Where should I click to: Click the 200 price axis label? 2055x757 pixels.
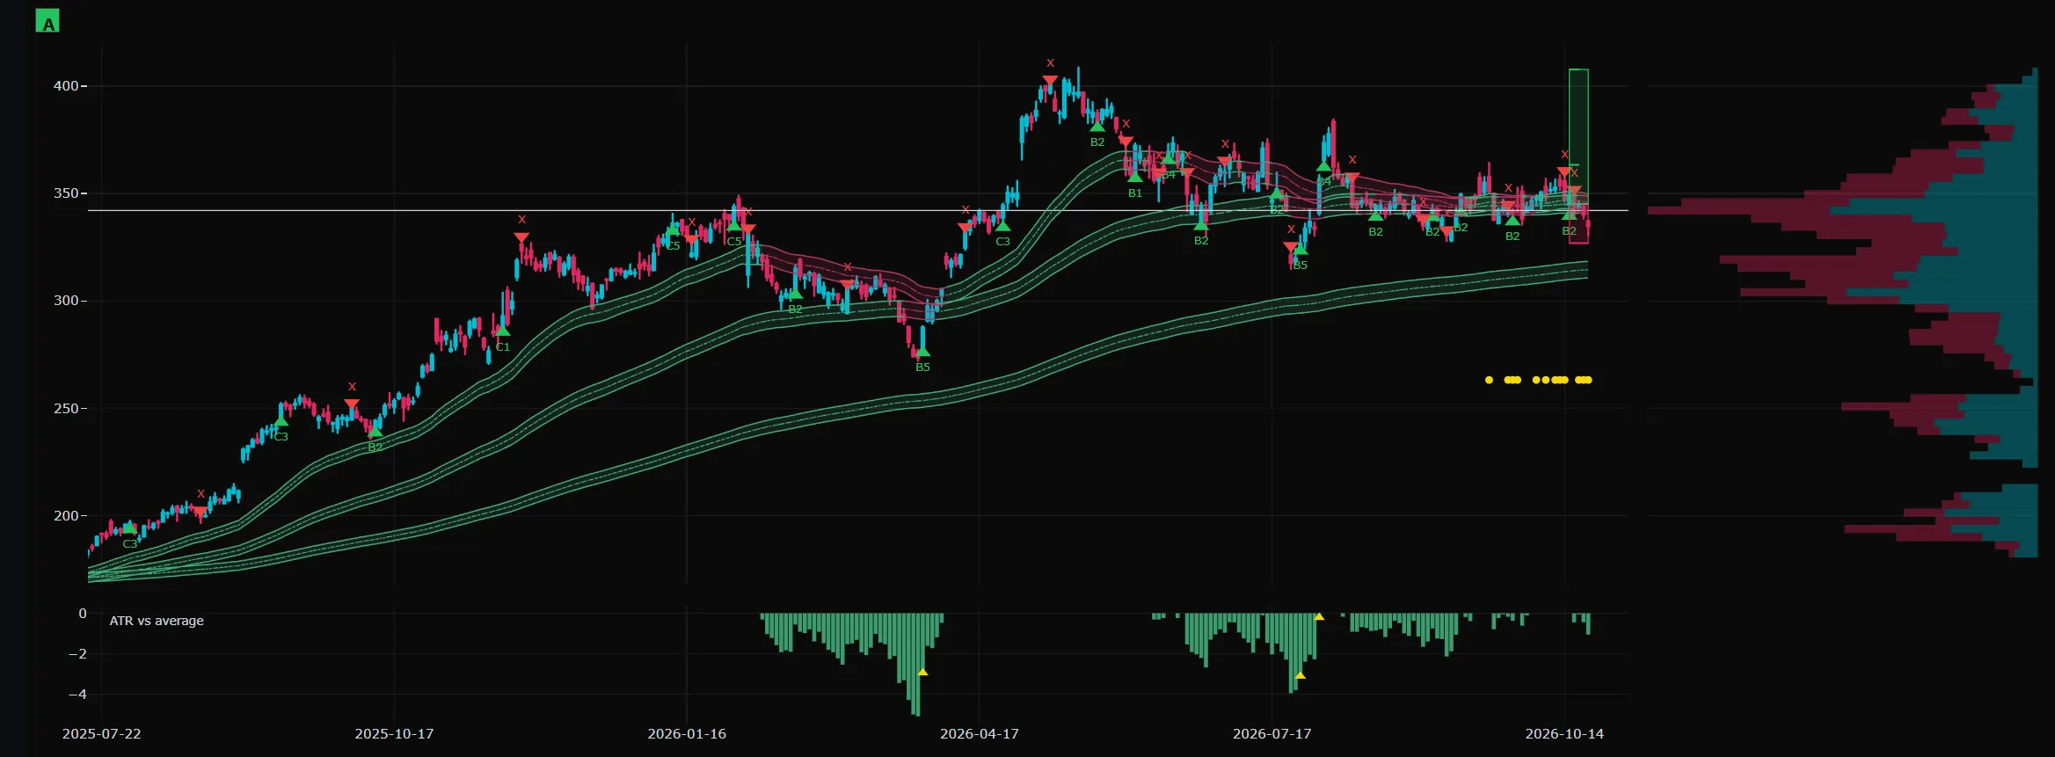(x=65, y=516)
